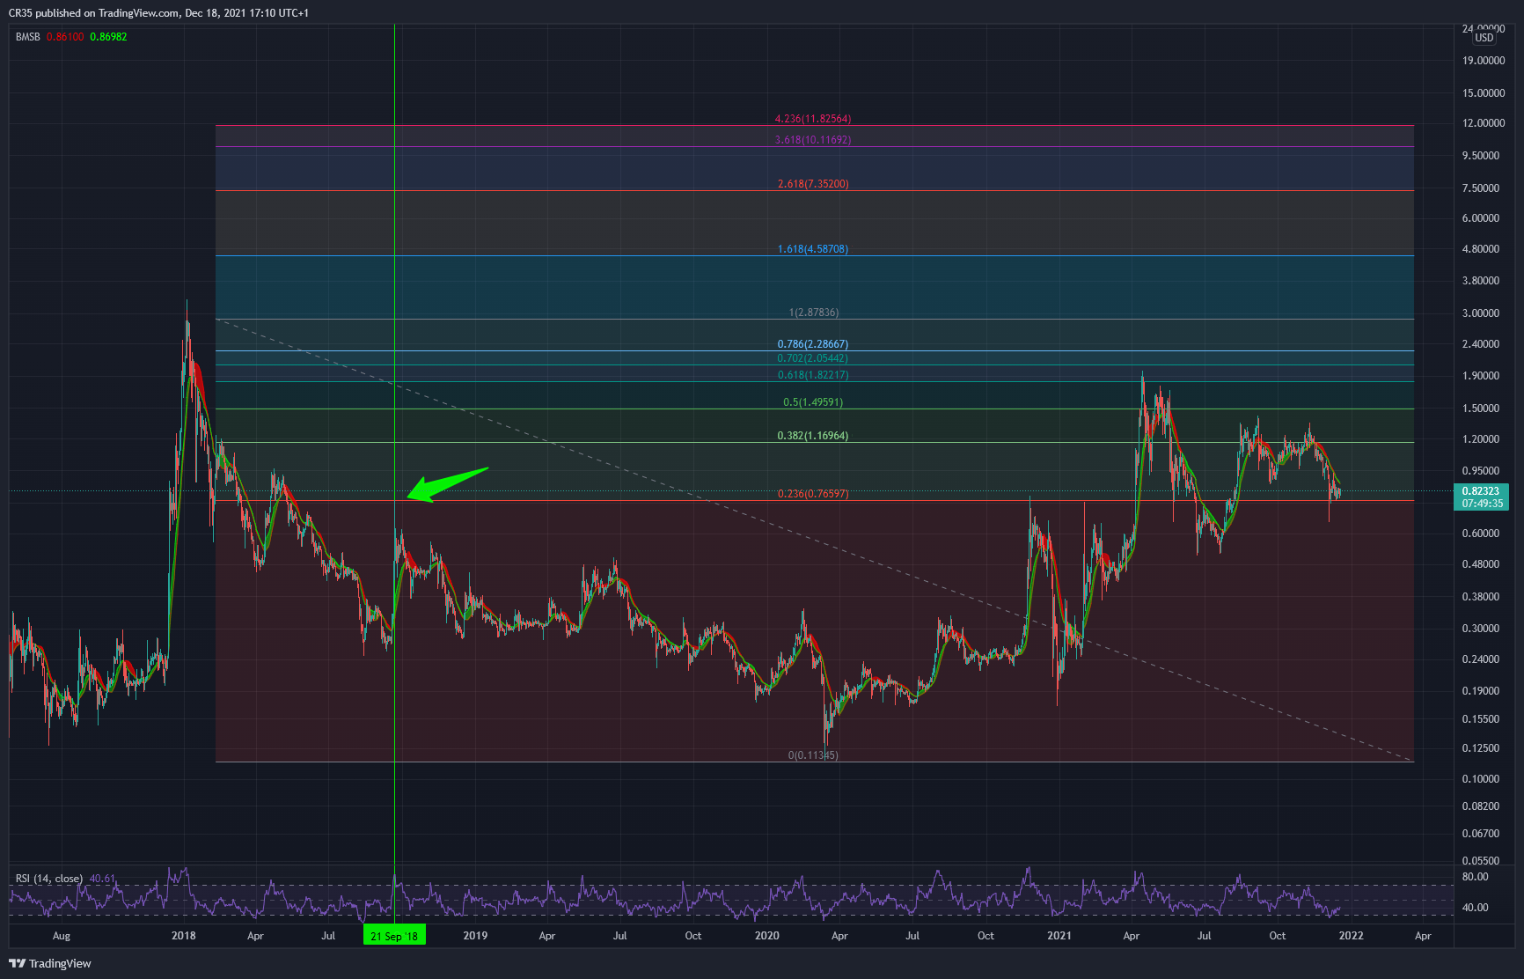Click the 2022 label on time axis
Viewport: 1524px width, 979px height.
point(1352,936)
